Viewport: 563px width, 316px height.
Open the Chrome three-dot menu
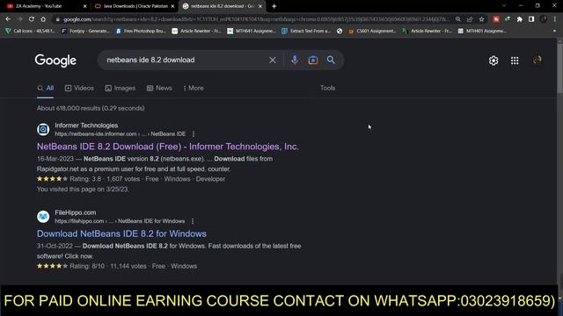(x=555, y=19)
